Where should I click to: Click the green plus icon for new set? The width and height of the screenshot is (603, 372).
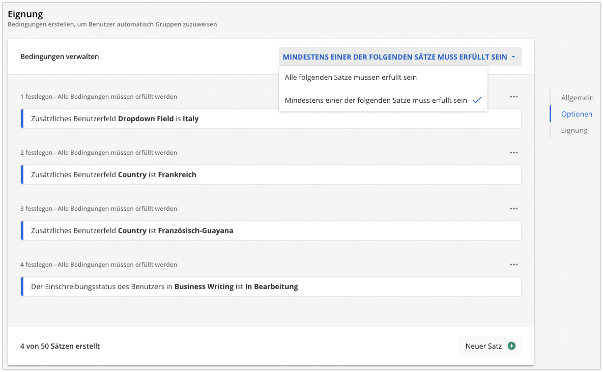click(511, 346)
